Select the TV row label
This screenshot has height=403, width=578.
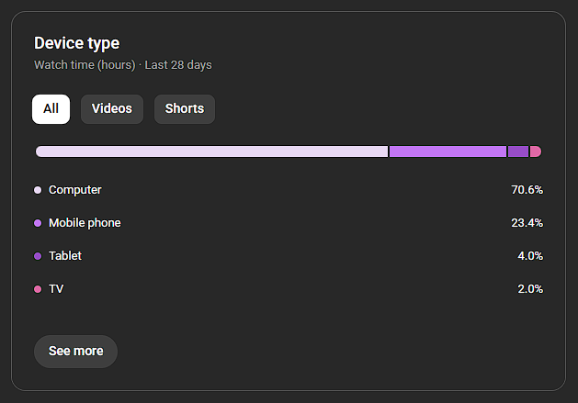(x=56, y=289)
